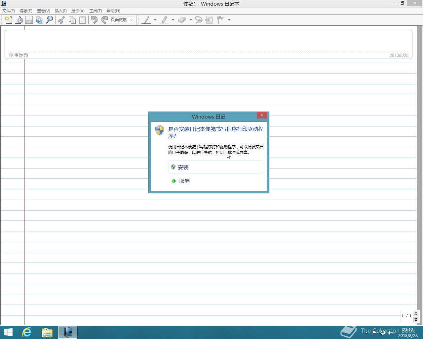Click the Import toolbar icon
The height and width of the screenshot is (339, 423).
[x=39, y=20]
